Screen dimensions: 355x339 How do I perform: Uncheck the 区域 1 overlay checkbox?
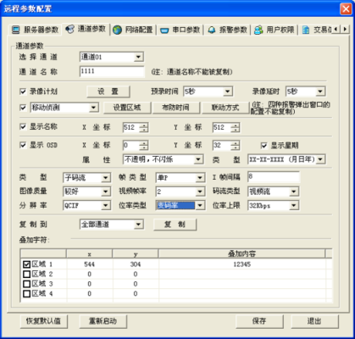click(26, 264)
